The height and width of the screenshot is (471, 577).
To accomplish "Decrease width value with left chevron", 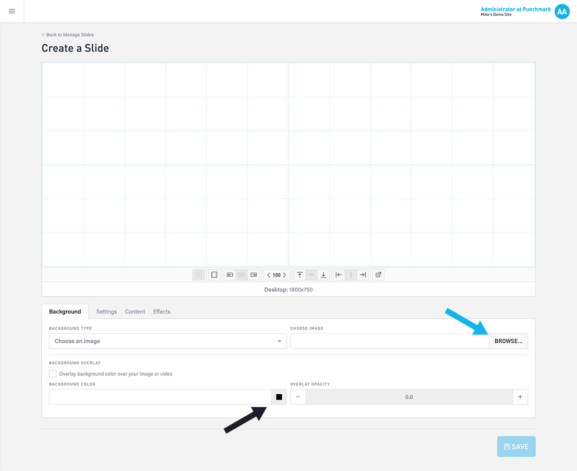I will (x=269, y=275).
